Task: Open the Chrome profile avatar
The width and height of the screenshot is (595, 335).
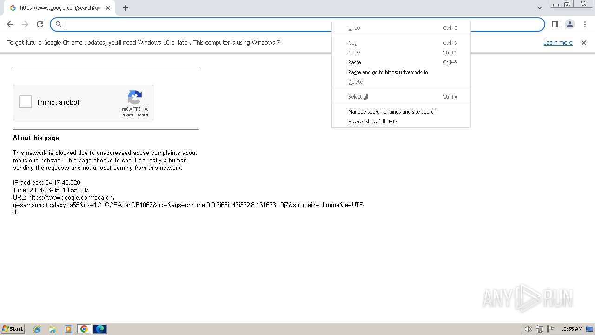Action: 569,24
